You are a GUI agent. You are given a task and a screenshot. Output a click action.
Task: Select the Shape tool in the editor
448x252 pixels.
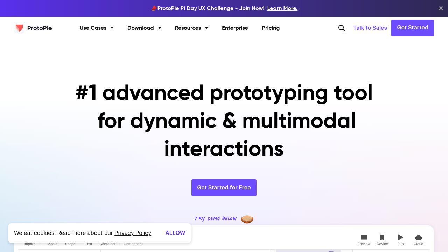[70, 244]
